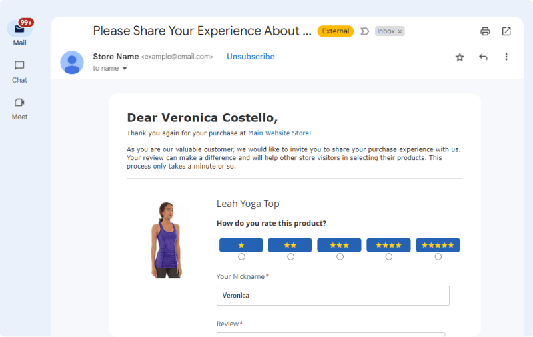Click the 'Dear Veronica Costello,' greeting

pyautogui.click(x=203, y=117)
